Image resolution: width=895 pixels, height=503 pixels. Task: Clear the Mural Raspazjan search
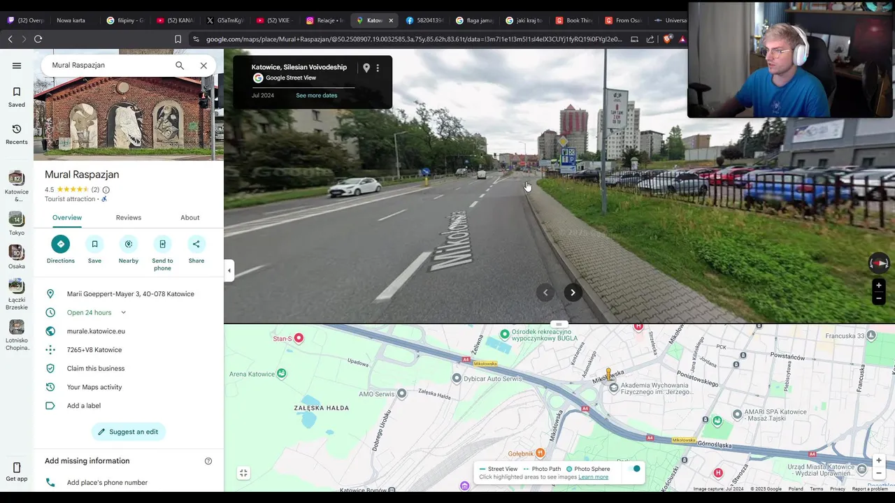click(x=203, y=66)
